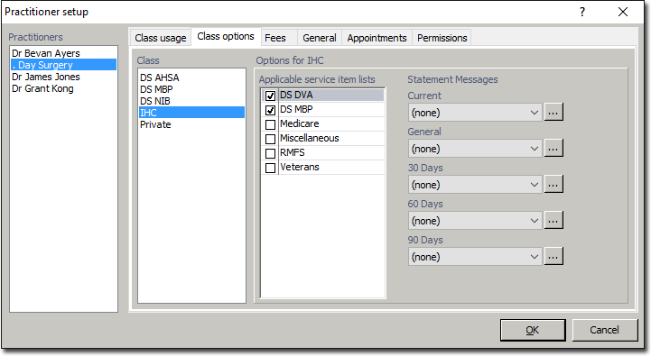
Task: Go to the General tab
Action: point(320,38)
